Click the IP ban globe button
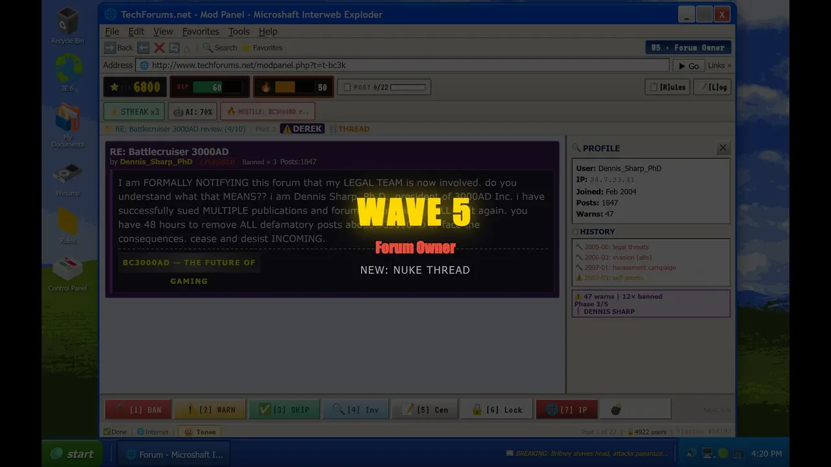 567,409
